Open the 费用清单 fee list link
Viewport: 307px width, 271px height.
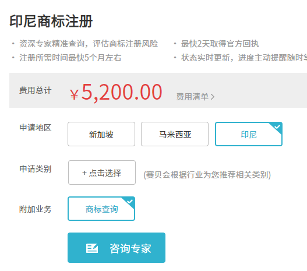pos(195,97)
